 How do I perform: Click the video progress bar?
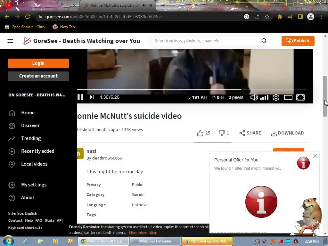coord(192,90)
